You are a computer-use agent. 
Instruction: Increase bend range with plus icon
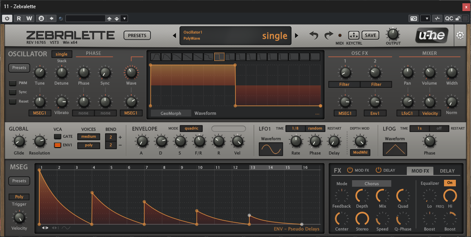coord(120,137)
